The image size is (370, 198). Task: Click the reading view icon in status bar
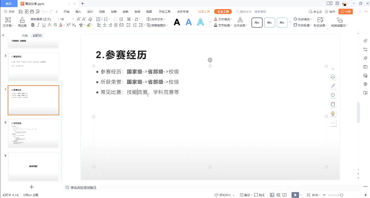pyautogui.click(x=285, y=195)
